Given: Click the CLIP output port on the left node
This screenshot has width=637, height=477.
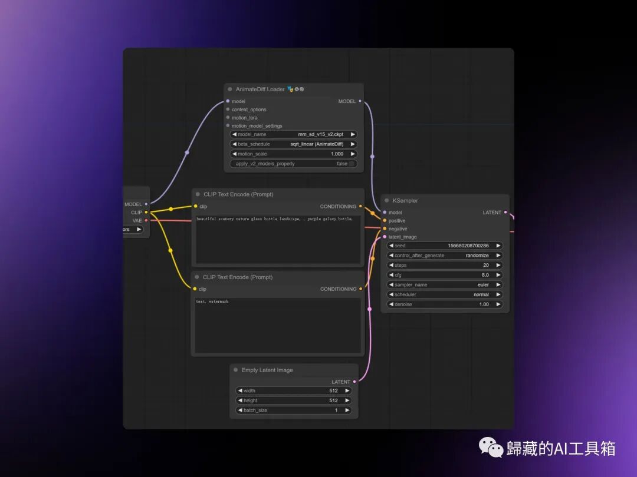Looking at the screenshot, I should 146,212.
